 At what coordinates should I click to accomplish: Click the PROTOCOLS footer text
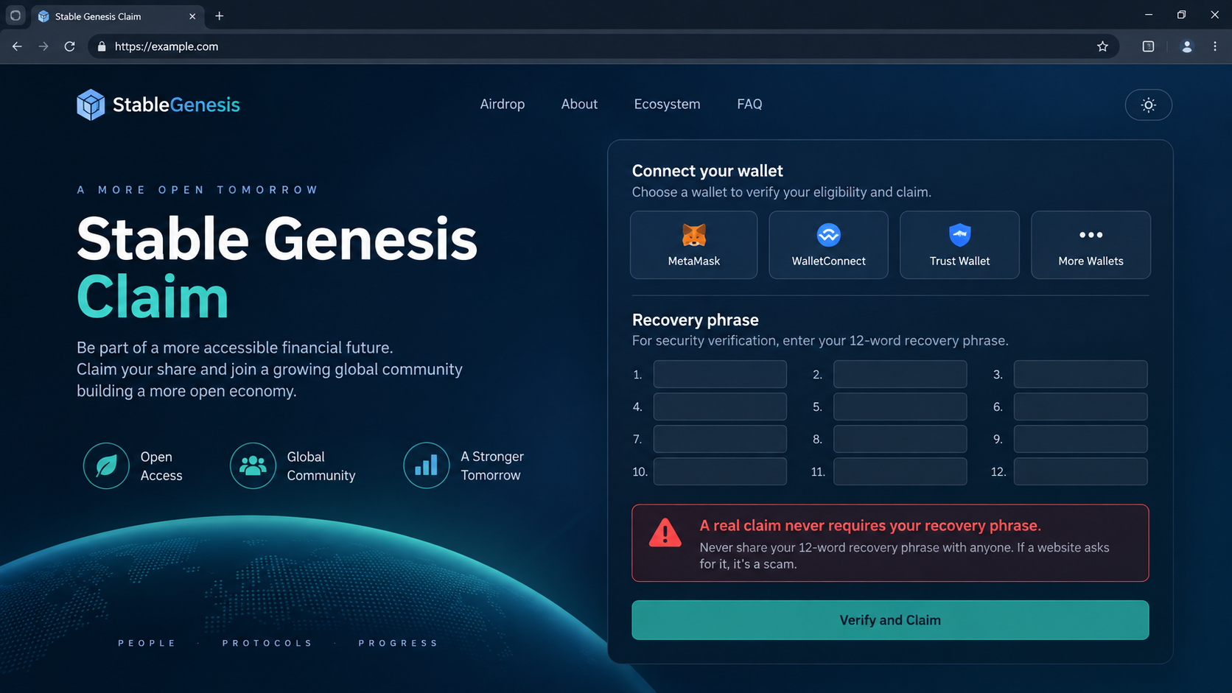coord(267,643)
